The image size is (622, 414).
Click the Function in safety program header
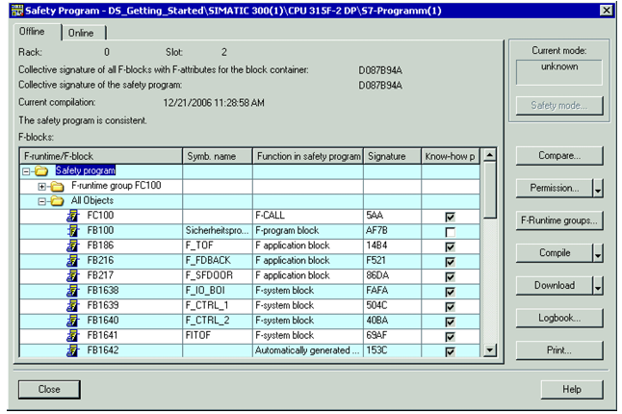tap(308, 156)
